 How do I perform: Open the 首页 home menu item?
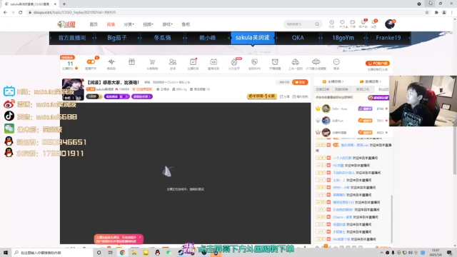pos(94,24)
